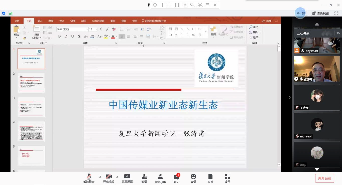Expand the shapes gallery dropdown
The image size is (342, 185).
(206, 32)
